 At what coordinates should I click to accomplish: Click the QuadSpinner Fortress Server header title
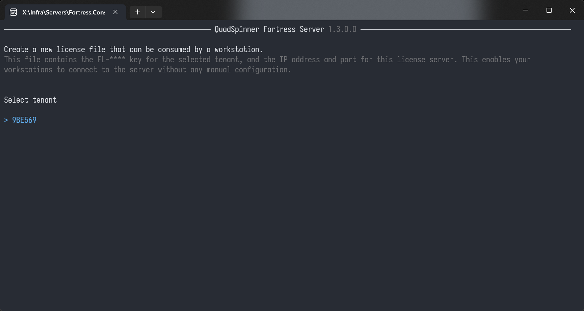(x=269, y=29)
